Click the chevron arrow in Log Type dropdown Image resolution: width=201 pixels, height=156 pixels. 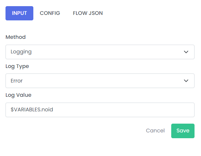186,81
